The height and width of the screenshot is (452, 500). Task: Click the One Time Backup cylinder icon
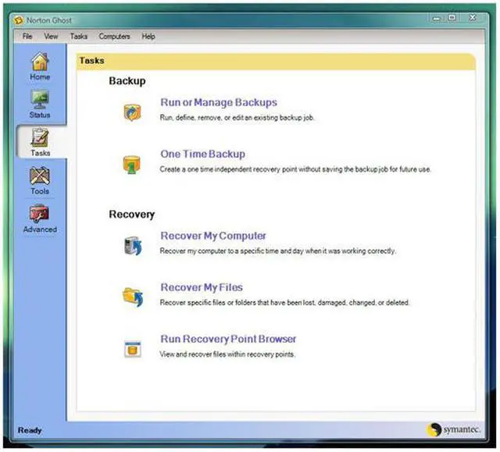pyautogui.click(x=132, y=165)
